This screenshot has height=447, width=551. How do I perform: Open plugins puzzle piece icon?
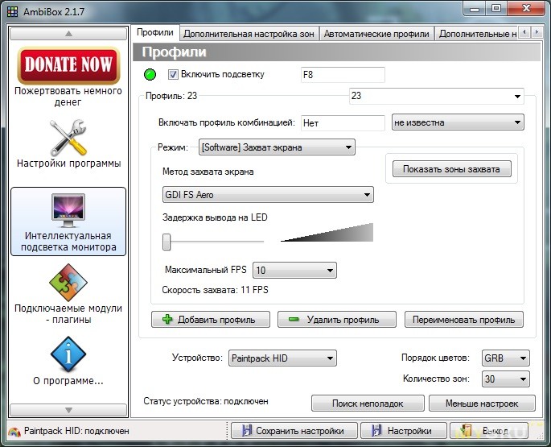(x=68, y=282)
